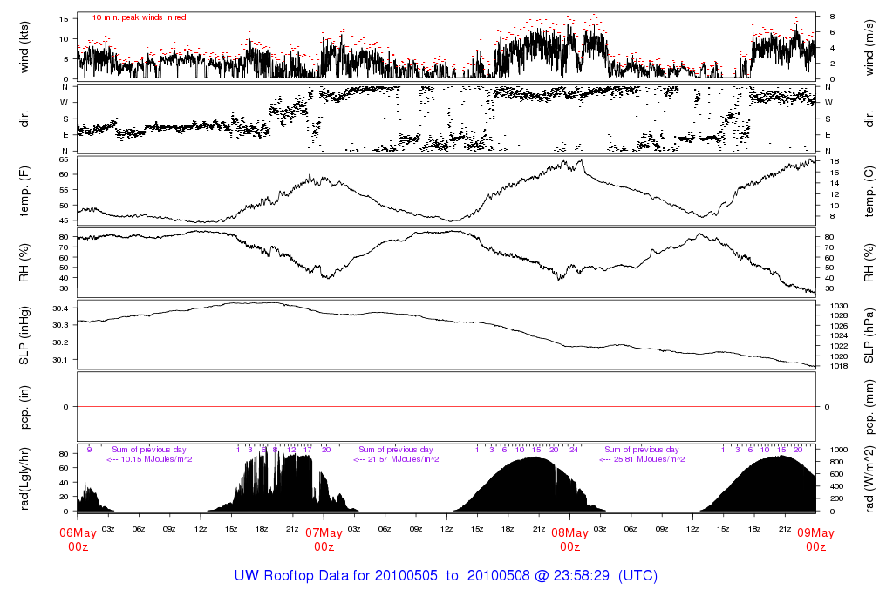The image size is (893, 610).
Task: Click the '800' W/m^2 tick label
Action: pos(836,462)
